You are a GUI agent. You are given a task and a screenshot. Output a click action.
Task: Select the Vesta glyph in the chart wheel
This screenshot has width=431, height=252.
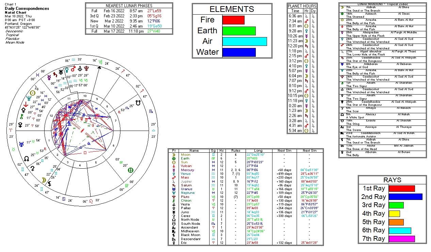[x=80, y=68]
